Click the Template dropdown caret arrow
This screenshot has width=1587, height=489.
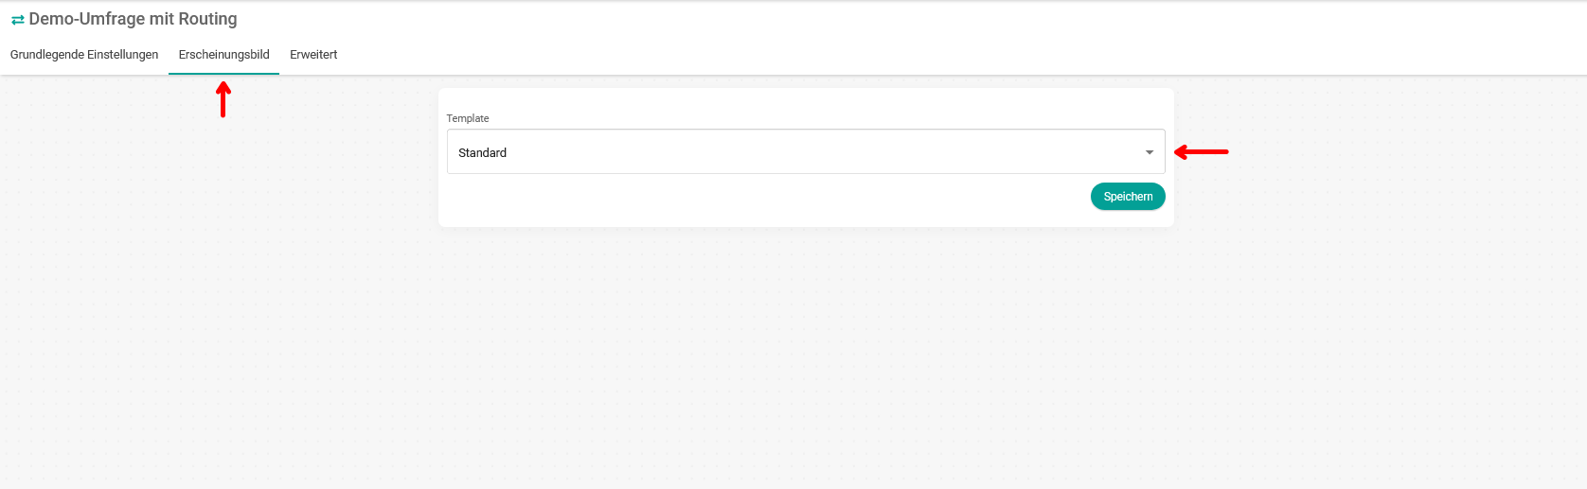point(1149,152)
